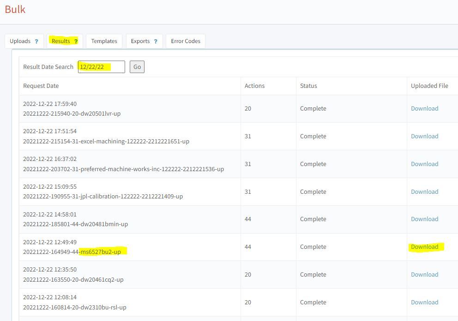Open the Uploads tab
The image size is (458, 321).
coord(20,41)
